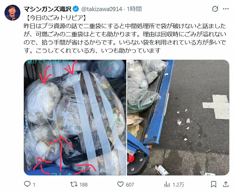Retweet this post with the repost icon
This screenshot has width=234, height=191.
coord(74,184)
